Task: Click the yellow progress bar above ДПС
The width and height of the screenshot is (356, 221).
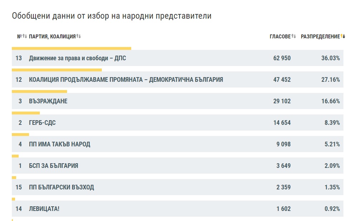Action: click(x=71, y=48)
